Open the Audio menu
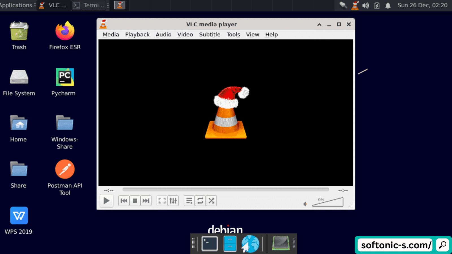 point(163,34)
